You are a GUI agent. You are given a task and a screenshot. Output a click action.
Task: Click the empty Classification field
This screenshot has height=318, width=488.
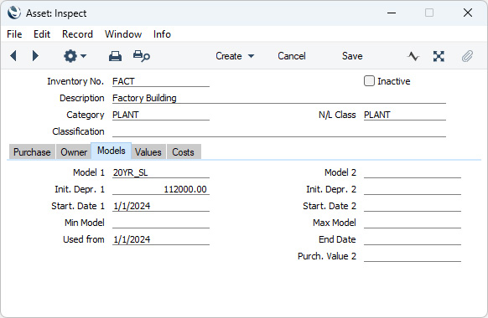coord(279,131)
